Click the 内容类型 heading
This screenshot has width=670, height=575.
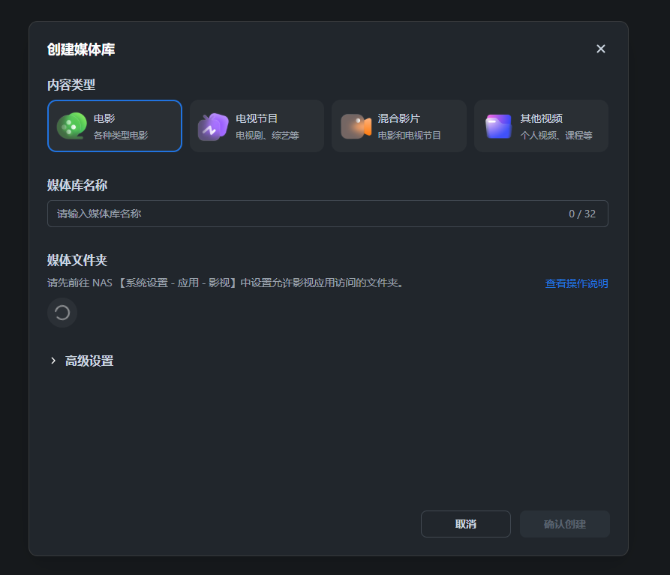tap(71, 85)
